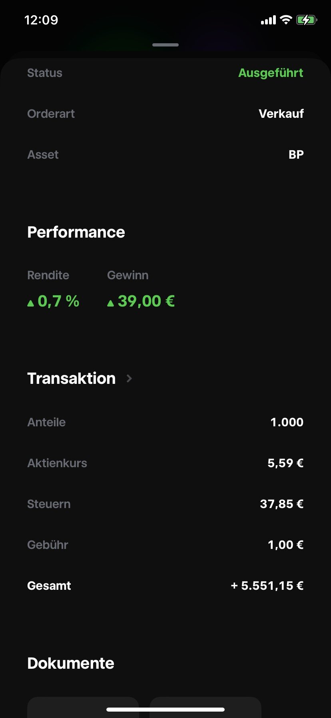The height and width of the screenshot is (718, 331).
Task: Tap the 12:09 clock in status bar
Action: click(41, 20)
